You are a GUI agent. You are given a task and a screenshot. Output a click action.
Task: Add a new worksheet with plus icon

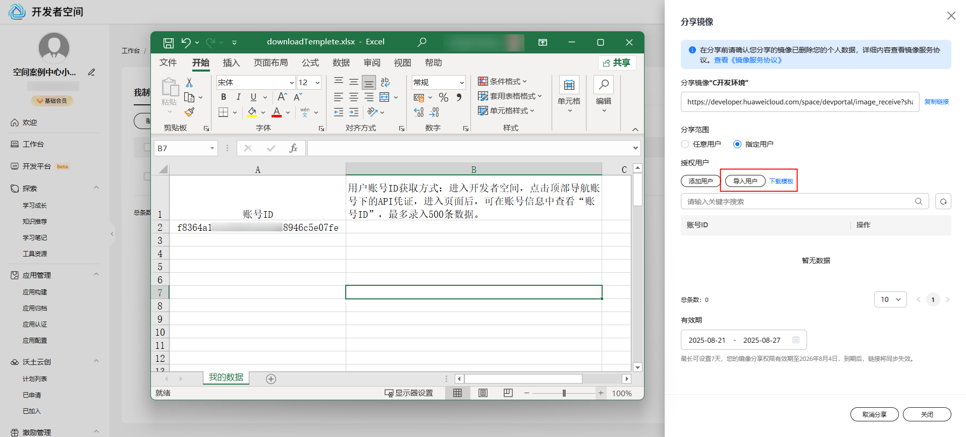click(x=271, y=379)
